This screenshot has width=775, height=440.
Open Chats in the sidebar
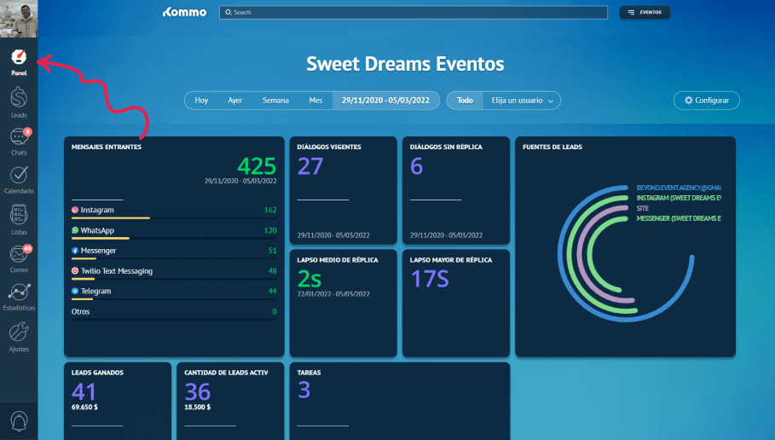(19, 138)
